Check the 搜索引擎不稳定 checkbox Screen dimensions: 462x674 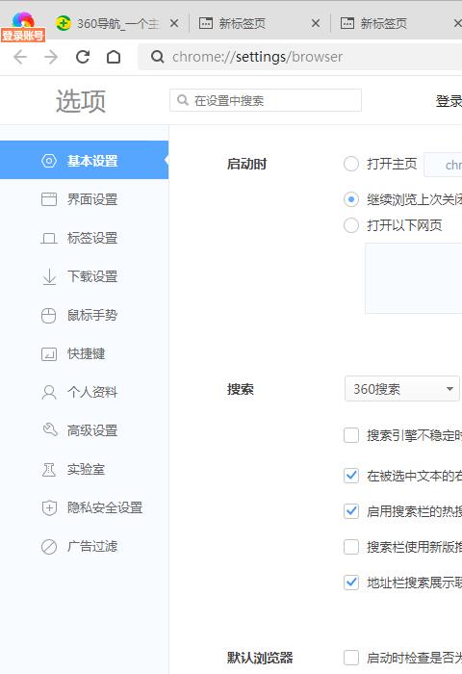coord(351,435)
